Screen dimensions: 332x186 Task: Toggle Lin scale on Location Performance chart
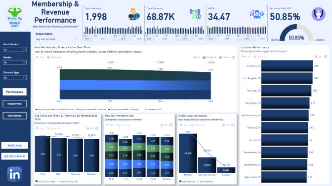pos(318,57)
